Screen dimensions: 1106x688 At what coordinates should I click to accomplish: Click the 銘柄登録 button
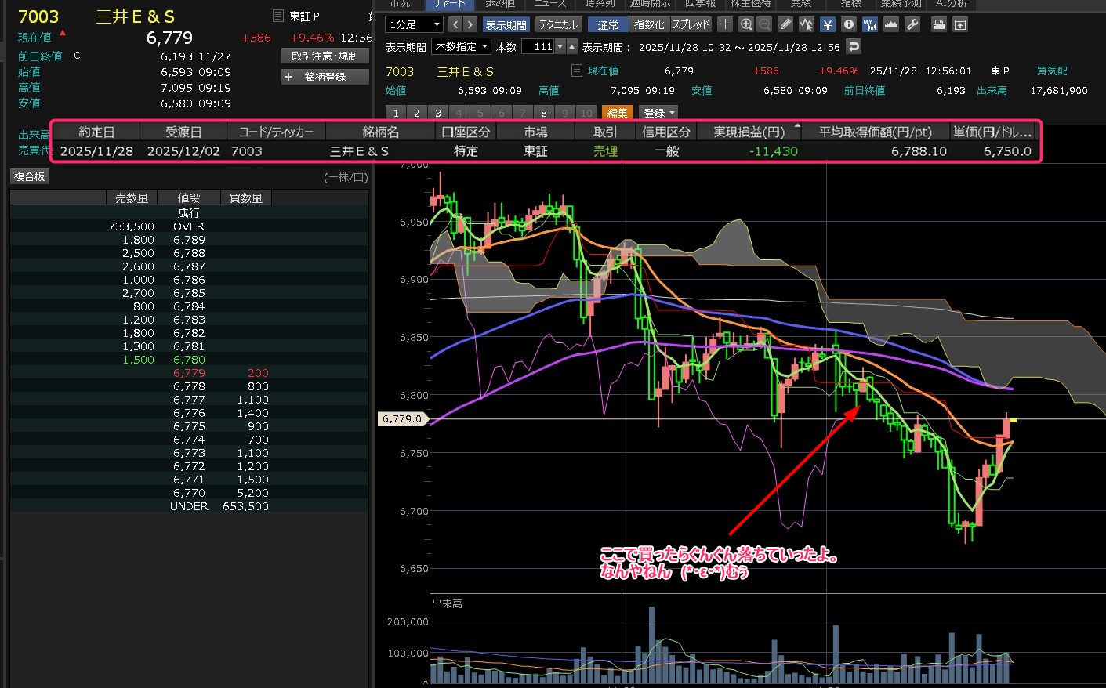(x=325, y=77)
